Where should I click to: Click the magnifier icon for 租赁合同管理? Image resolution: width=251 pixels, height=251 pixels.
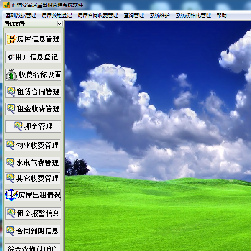pos(11,92)
